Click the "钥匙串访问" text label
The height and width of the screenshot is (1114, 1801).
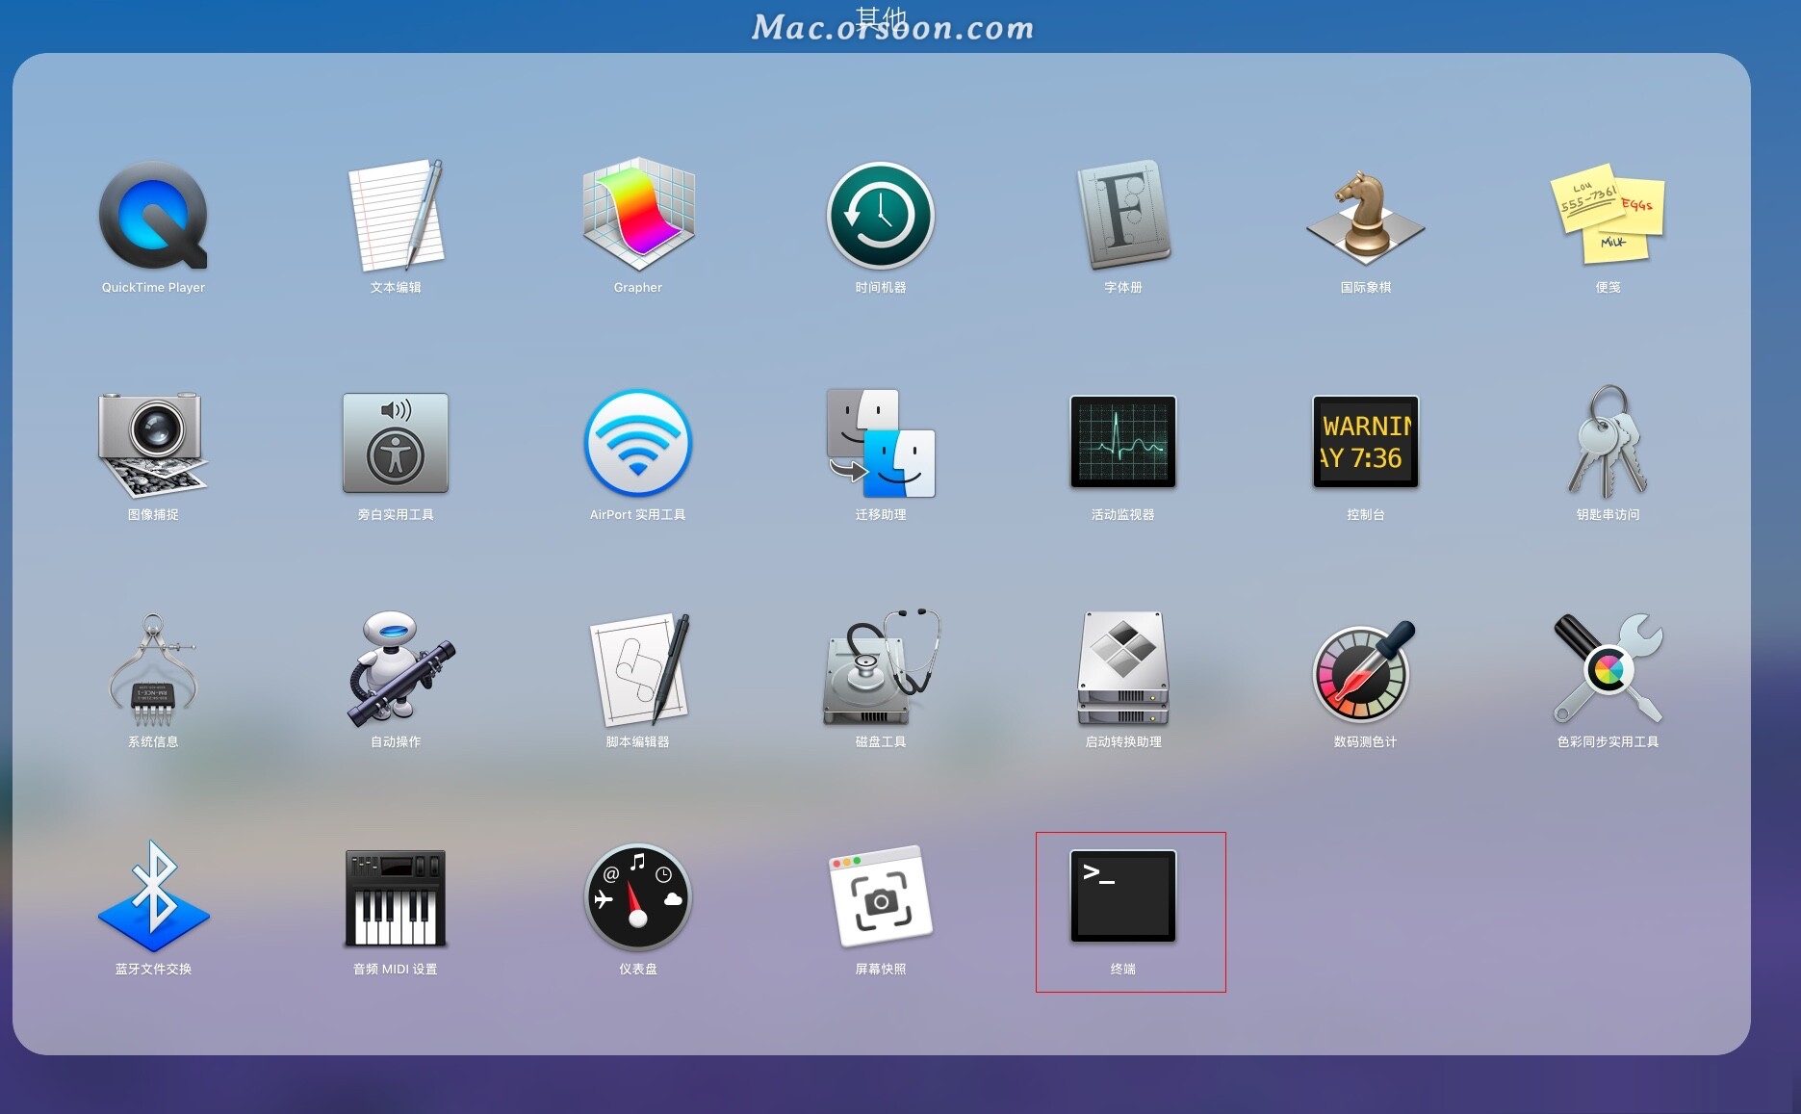[1608, 514]
